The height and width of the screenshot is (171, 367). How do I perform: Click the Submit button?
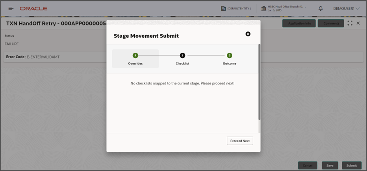[x=352, y=165]
